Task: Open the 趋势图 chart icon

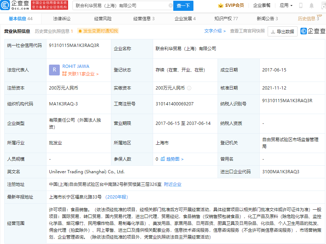Action: pyautogui.click(x=162, y=159)
